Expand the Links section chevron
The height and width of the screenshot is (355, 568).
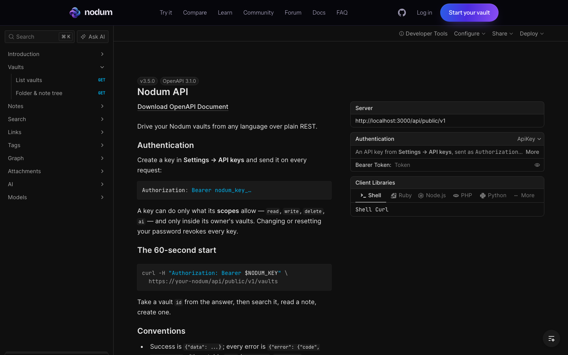pos(102,132)
